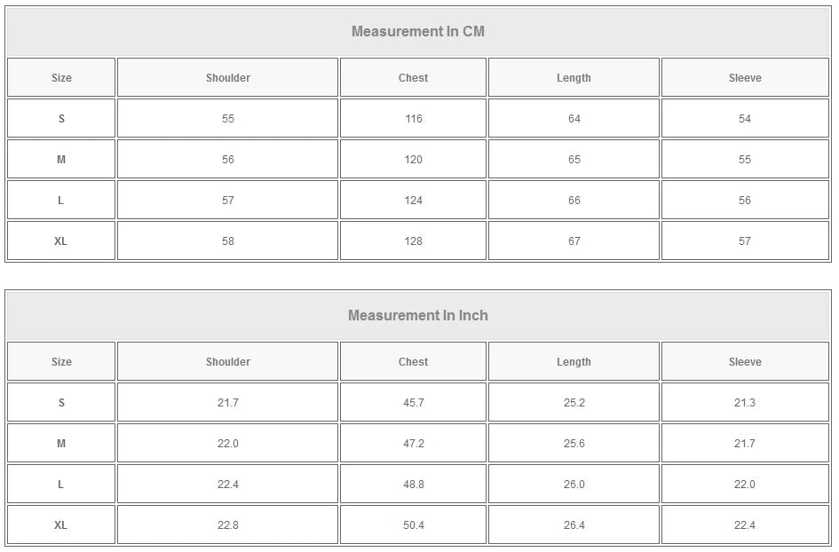
Task: Select the 50.4 chest cell for XL
Action: pos(413,525)
